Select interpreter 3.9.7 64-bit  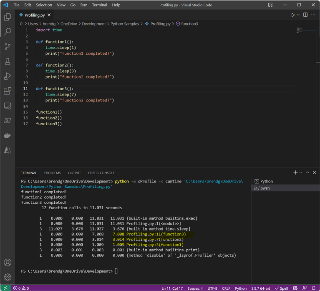[x=260, y=288]
